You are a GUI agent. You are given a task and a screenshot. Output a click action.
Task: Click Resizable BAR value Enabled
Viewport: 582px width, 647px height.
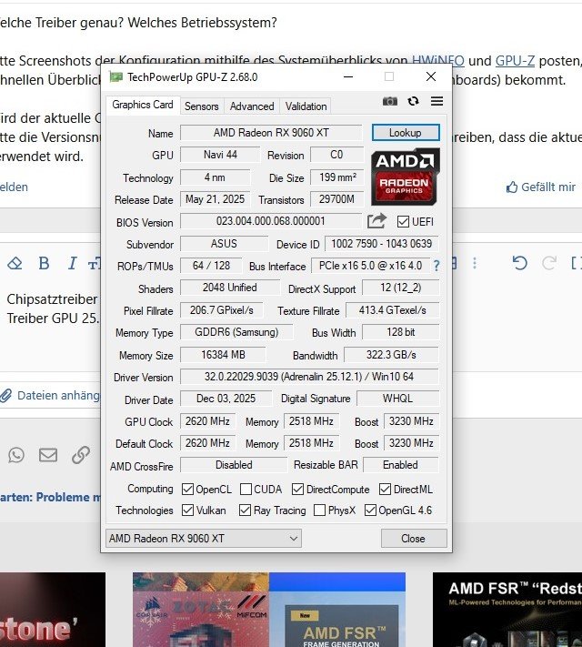(x=400, y=465)
